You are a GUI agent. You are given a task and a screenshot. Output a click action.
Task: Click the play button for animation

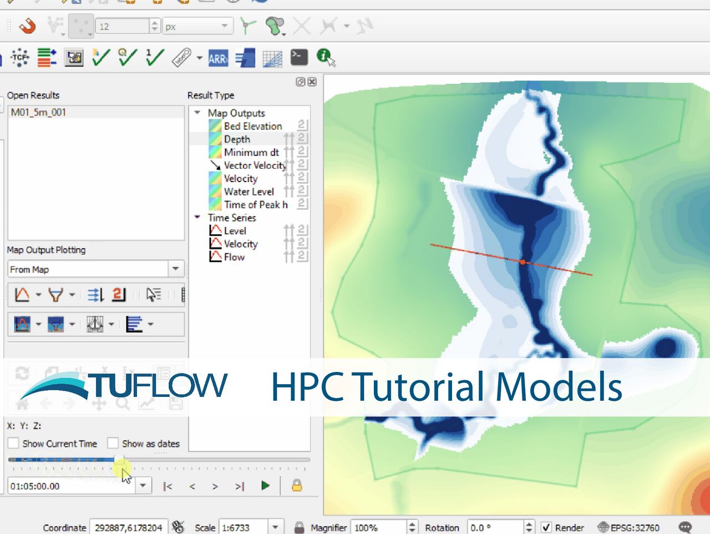coord(265,486)
